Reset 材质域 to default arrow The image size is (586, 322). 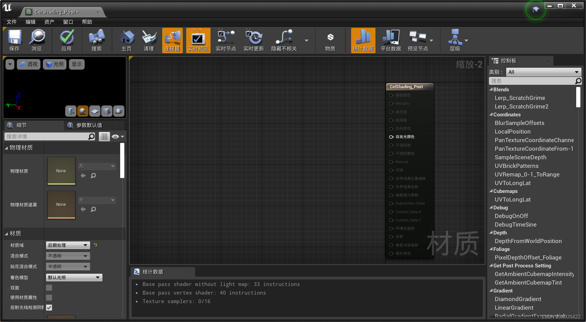pyautogui.click(x=96, y=245)
